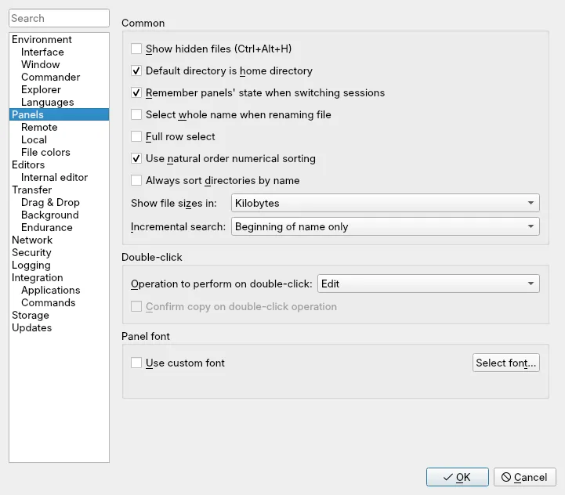
Task: Open double-click operation dropdown
Action: (429, 284)
